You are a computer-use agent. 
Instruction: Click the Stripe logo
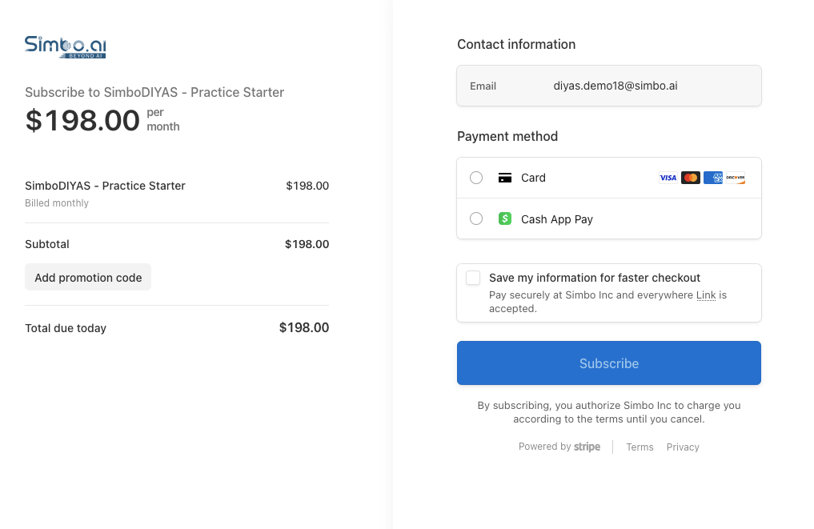point(587,447)
